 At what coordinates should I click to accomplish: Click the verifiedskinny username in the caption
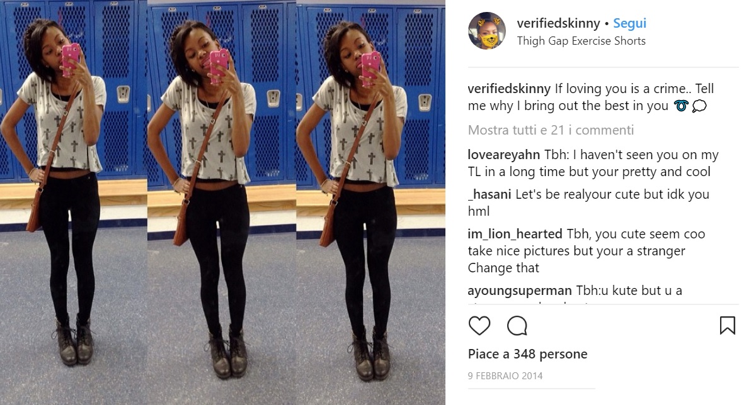coord(509,89)
